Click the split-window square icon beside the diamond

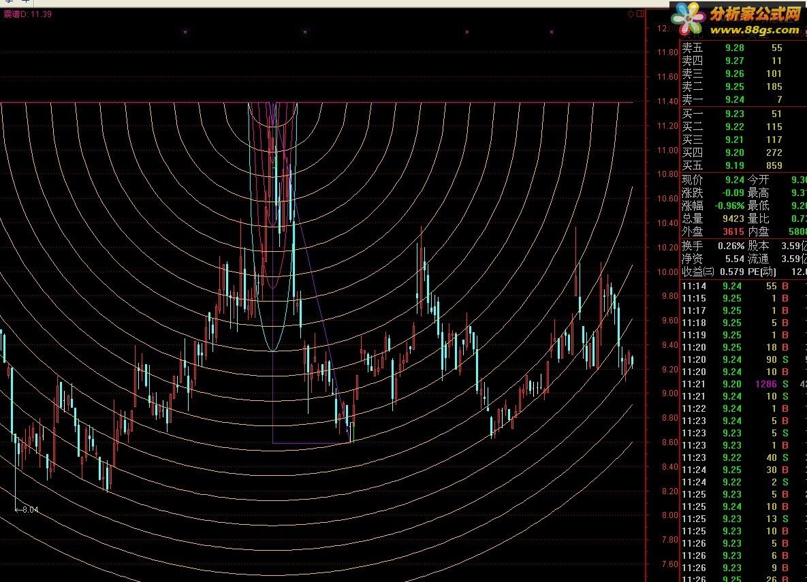pos(640,14)
